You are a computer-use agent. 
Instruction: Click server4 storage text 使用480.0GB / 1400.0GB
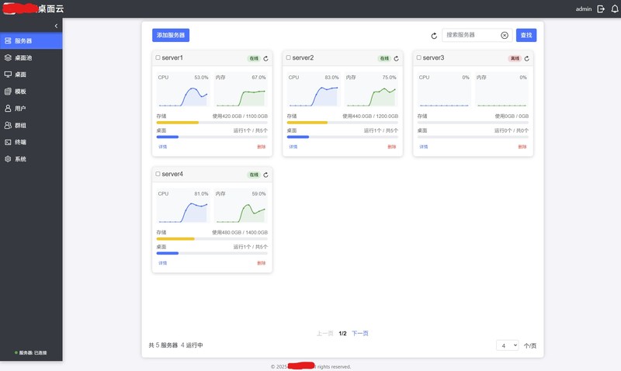tap(240, 232)
